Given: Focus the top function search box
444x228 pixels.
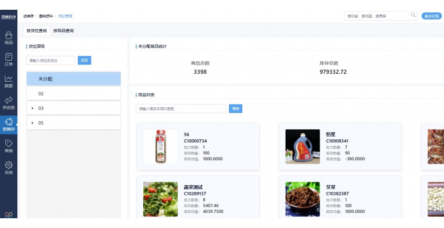Looking at the screenshot, I should (381, 16).
